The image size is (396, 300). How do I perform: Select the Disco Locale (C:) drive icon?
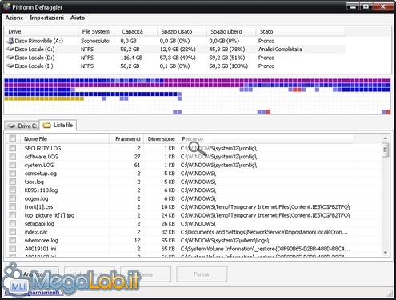10,50
